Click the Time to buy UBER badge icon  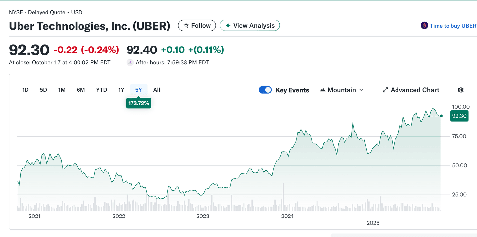[424, 25]
